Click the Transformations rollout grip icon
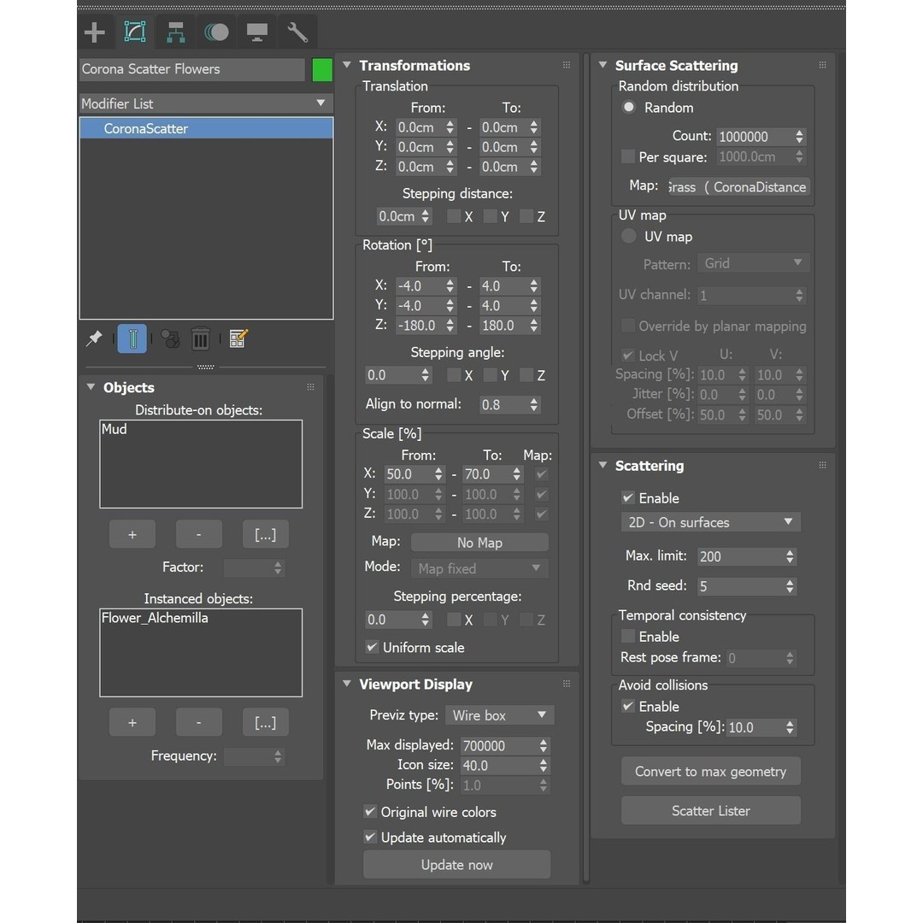The height and width of the screenshot is (923, 923). point(567,65)
